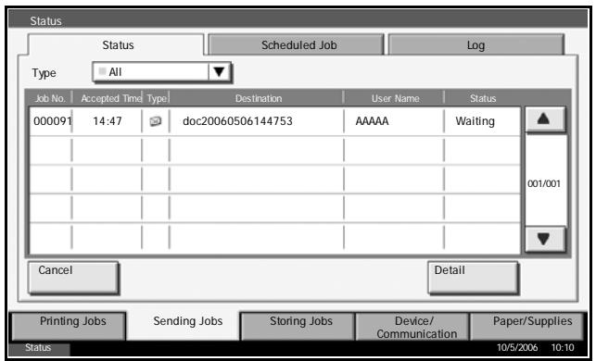Click the Status column header
This screenshot has height=361, width=596.
tap(483, 98)
